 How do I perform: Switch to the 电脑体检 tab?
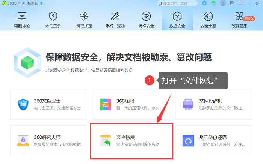pos(22,20)
